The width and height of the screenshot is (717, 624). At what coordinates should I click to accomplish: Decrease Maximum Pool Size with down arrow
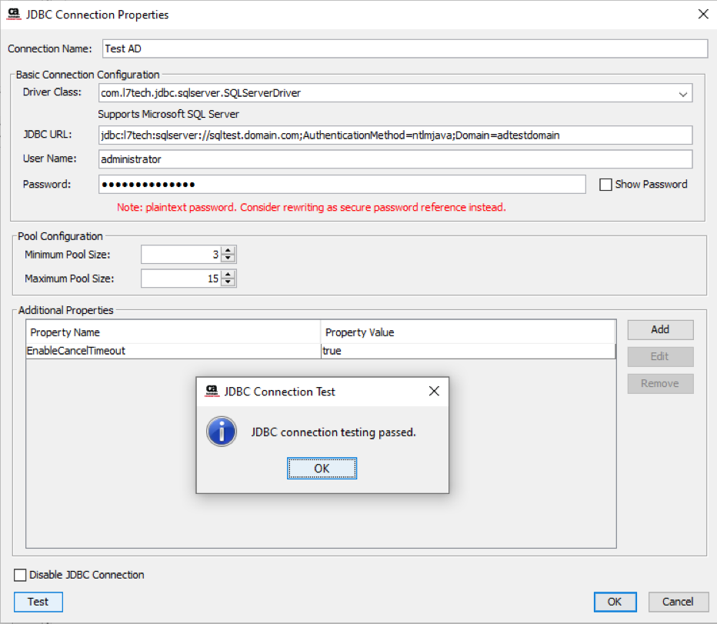pos(228,282)
